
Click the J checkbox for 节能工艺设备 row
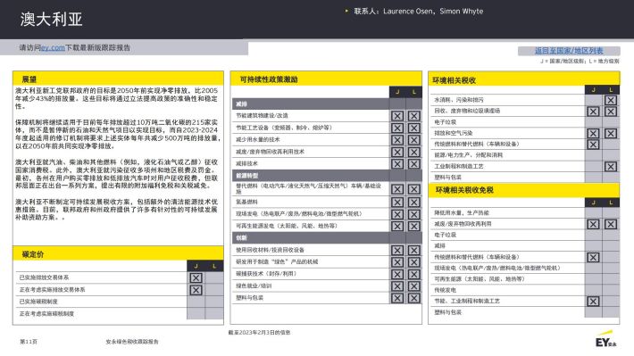(x=397, y=128)
